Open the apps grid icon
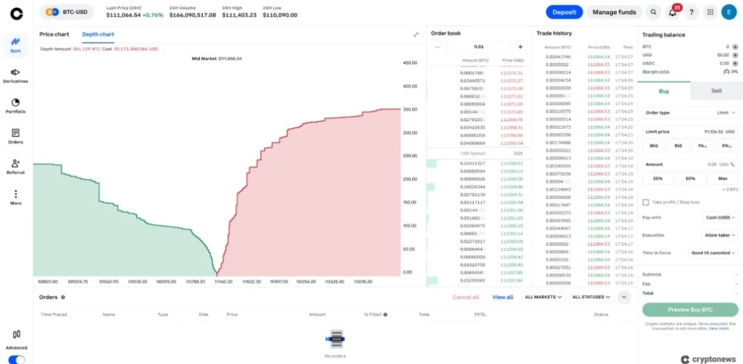Screen dimensions: 743x364 [710, 13]
